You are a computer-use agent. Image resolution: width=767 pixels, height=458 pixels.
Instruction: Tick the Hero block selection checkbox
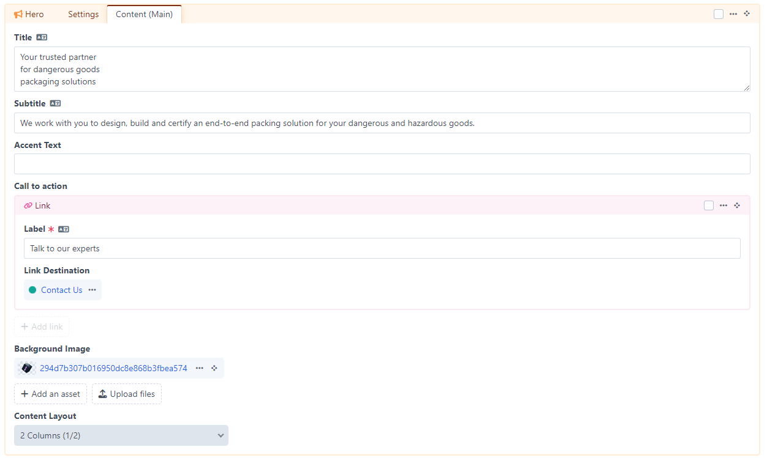(x=719, y=14)
